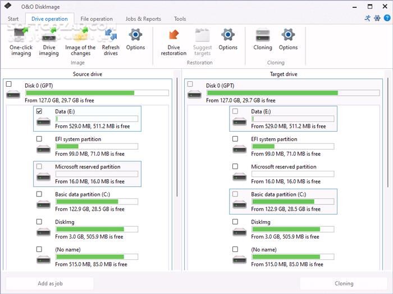Image resolution: width=393 pixels, height=294 pixels.
Task: Click Add as job button
Action: pos(50,283)
